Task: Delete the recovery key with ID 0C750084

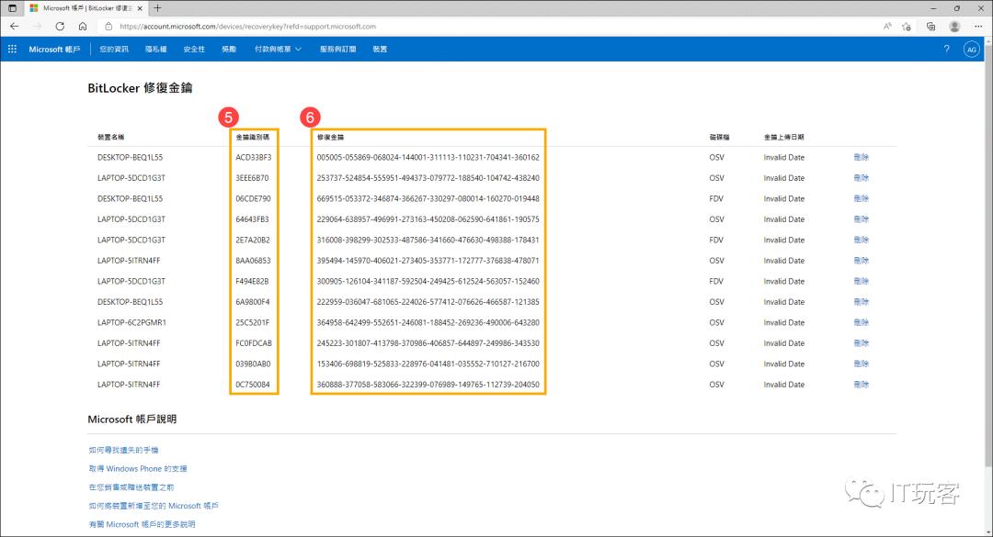Action: pos(861,385)
